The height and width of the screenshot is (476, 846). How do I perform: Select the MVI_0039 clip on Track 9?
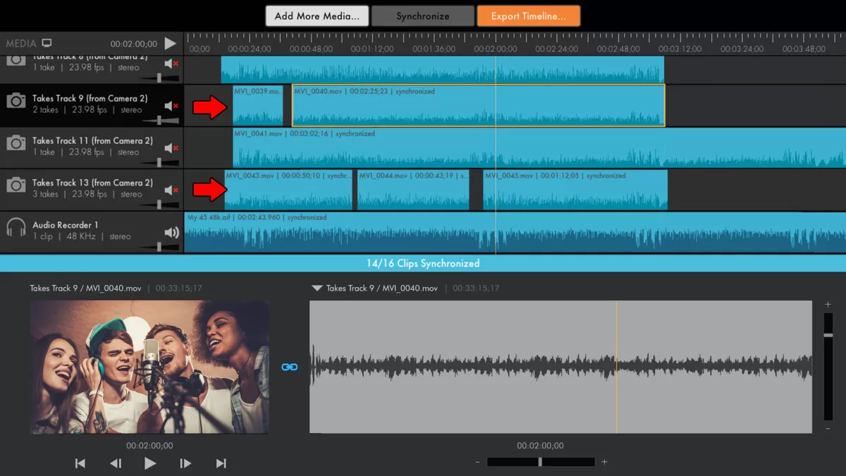tap(258, 106)
